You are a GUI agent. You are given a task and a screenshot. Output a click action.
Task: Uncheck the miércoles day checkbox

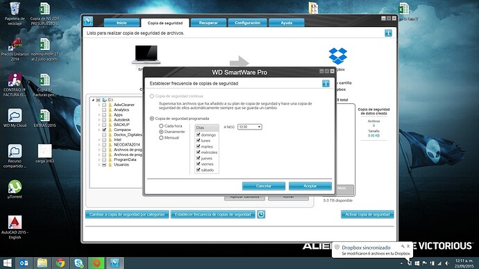(x=199, y=153)
